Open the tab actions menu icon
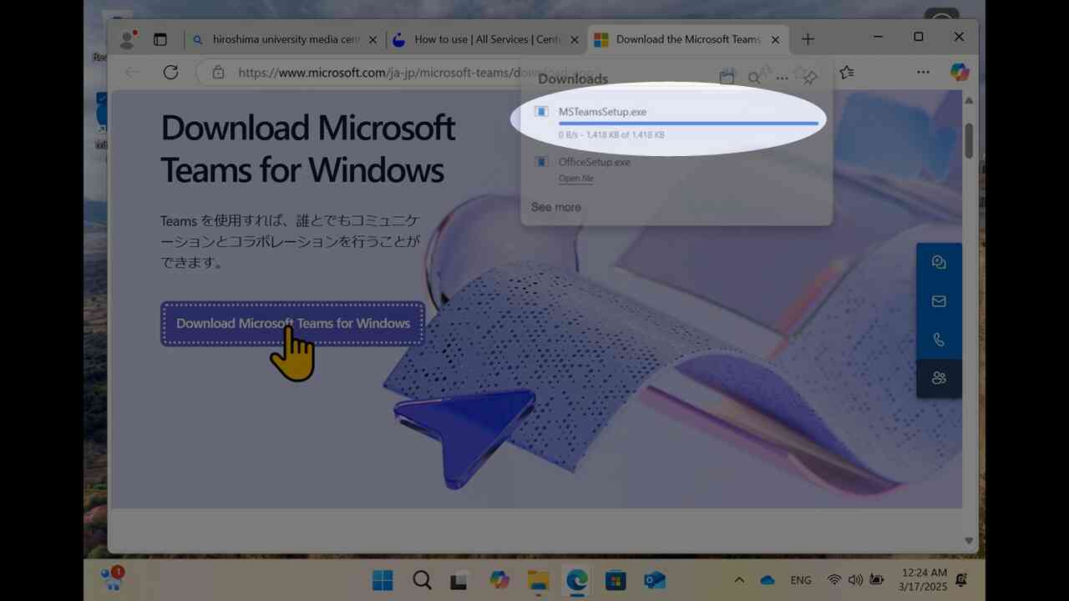The image size is (1069, 601). 160,39
